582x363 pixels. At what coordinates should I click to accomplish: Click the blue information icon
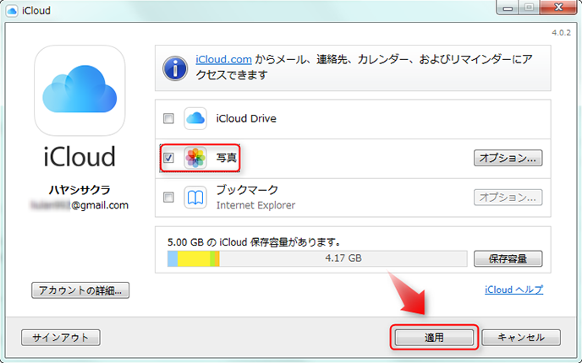(x=175, y=68)
